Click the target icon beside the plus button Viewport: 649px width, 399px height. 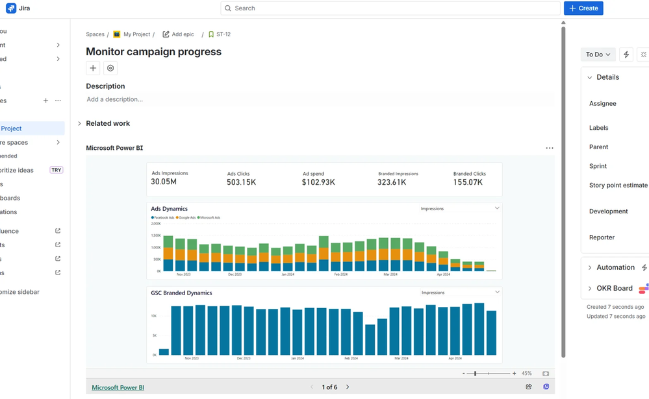coord(110,68)
